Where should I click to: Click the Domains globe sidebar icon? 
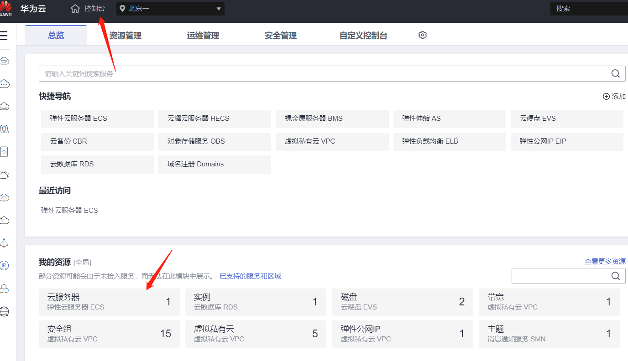point(5,311)
